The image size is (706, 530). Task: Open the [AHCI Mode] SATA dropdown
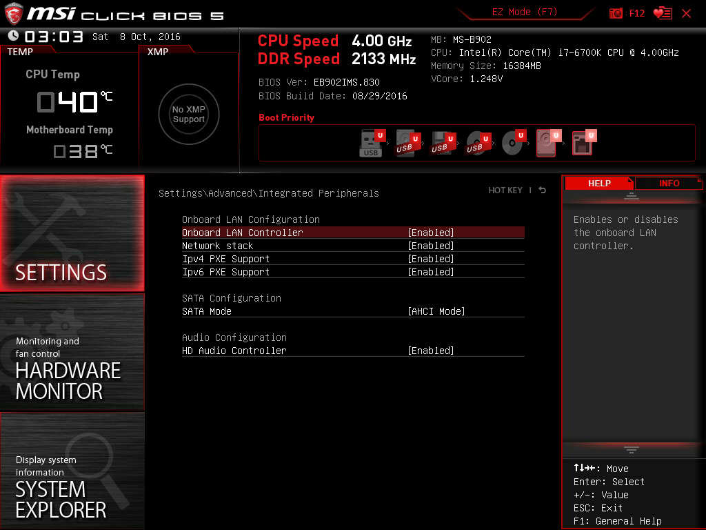click(x=436, y=311)
